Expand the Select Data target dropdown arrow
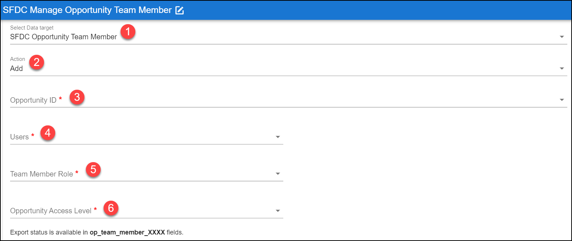The width and height of the screenshot is (572, 241). [562, 37]
